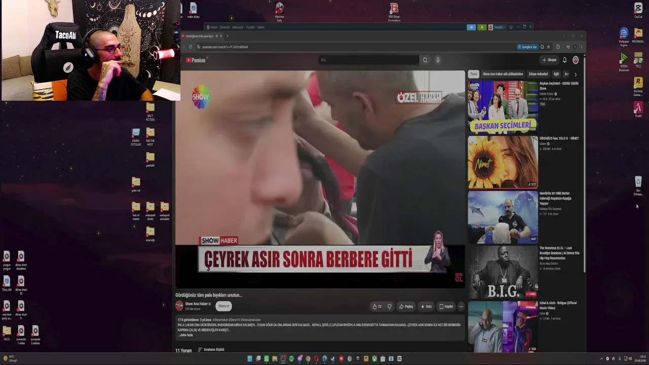
Task: Select the Tümü filter chip
Action: (x=474, y=74)
